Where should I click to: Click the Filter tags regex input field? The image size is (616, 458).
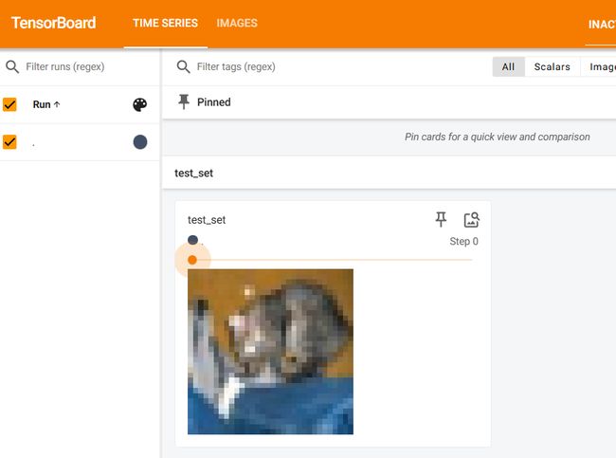[x=338, y=66]
